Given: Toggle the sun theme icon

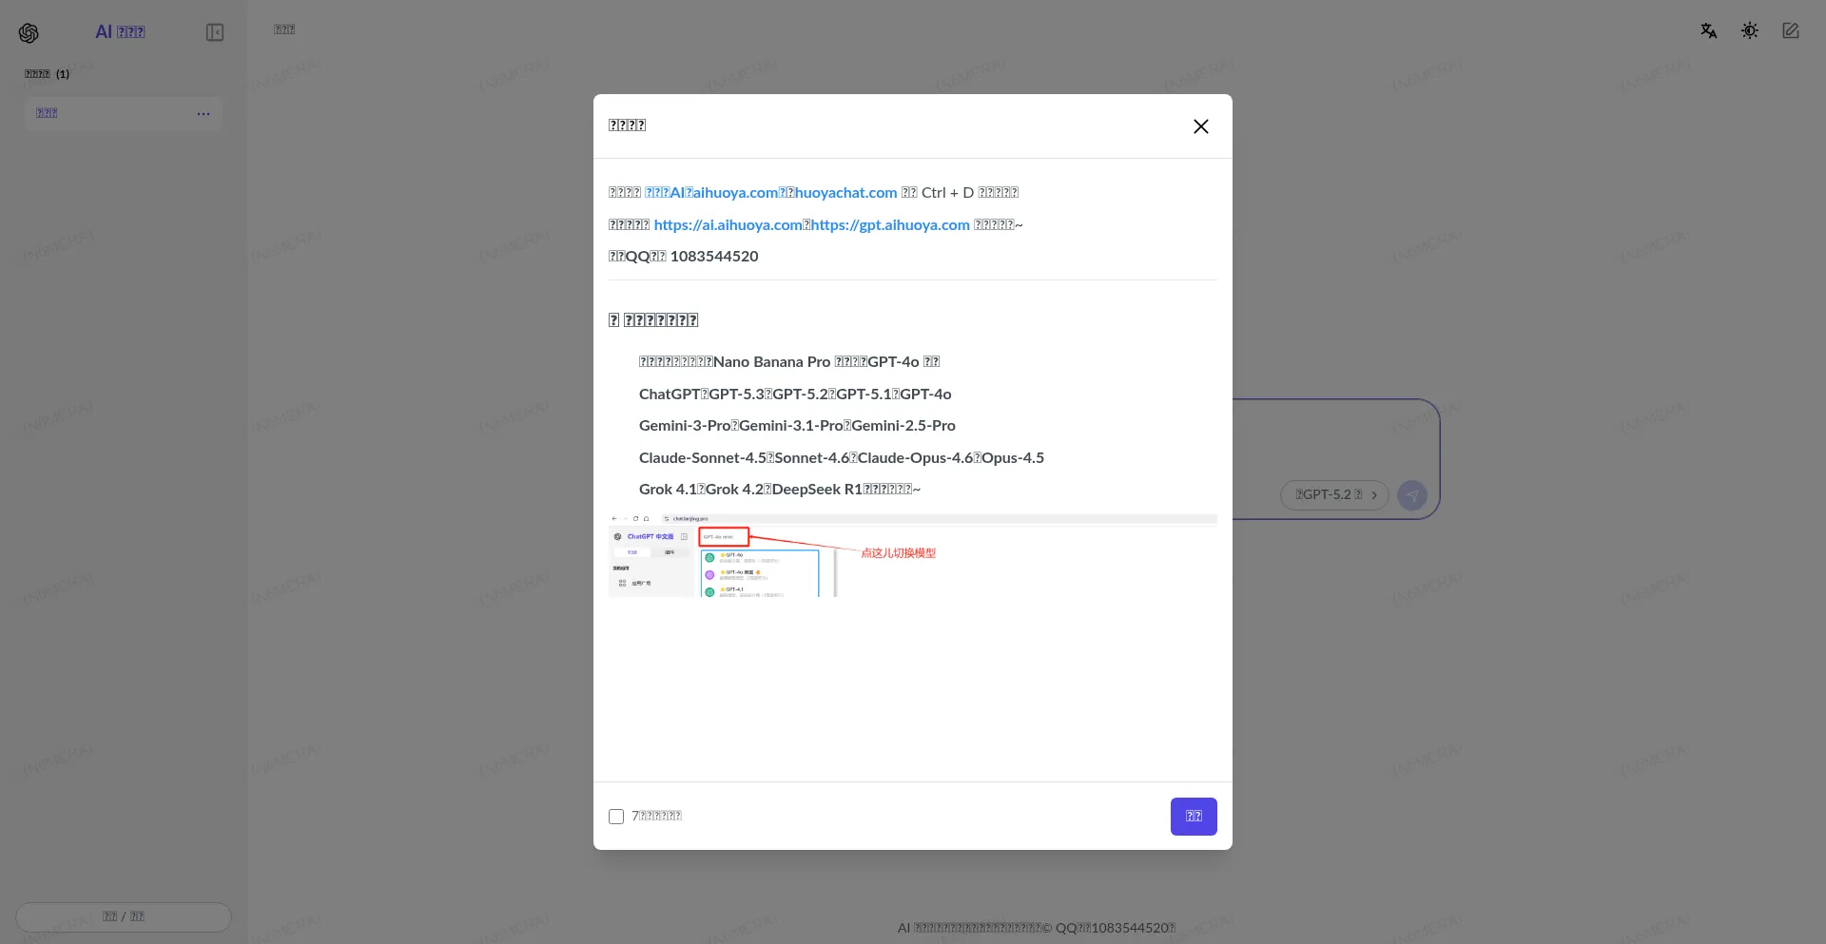Looking at the screenshot, I should tap(1750, 31).
